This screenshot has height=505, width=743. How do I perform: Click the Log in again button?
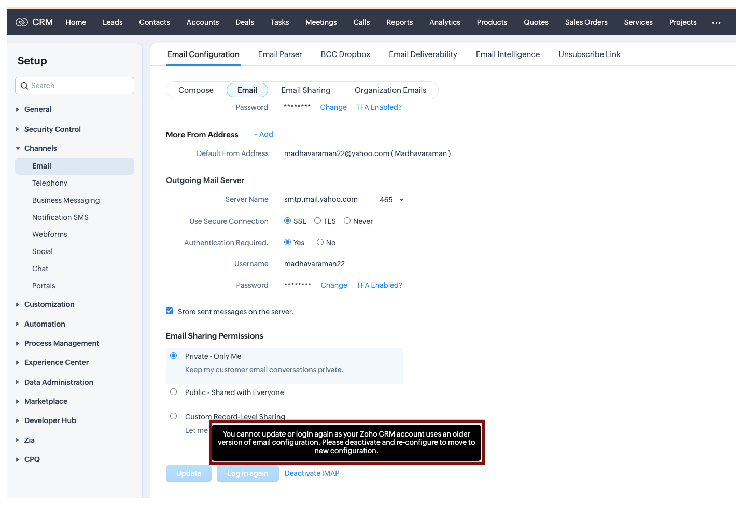click(x=248, y=473)
